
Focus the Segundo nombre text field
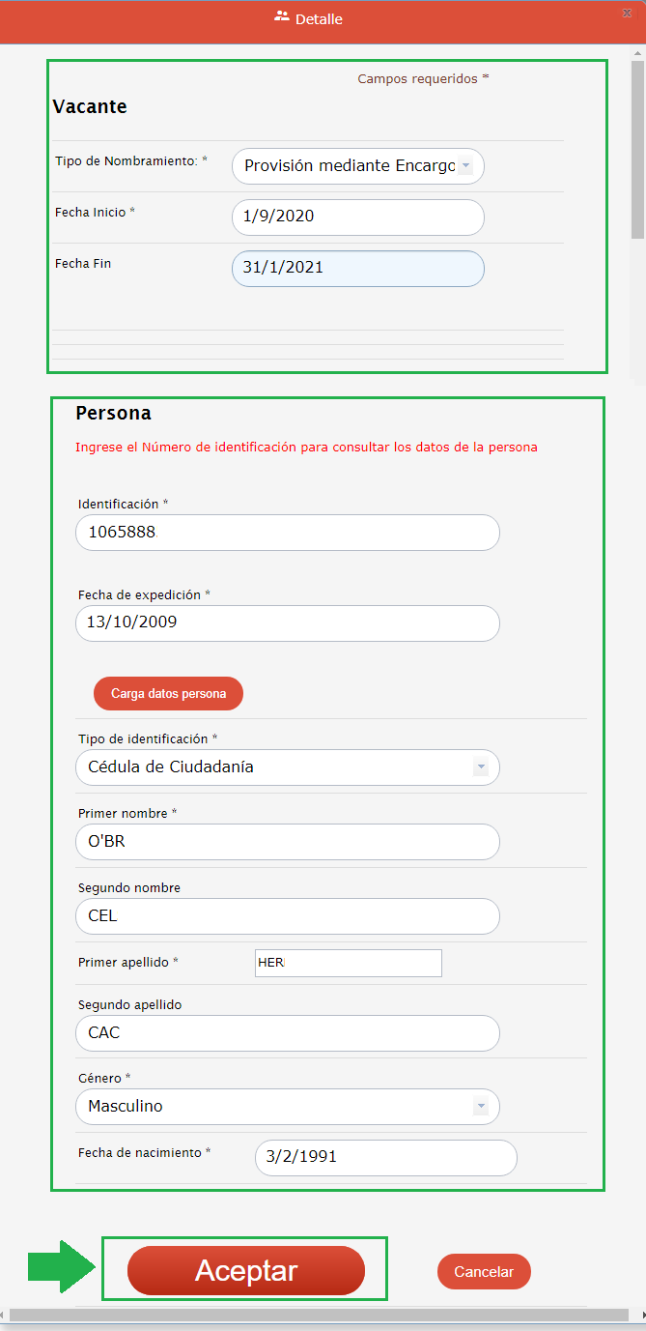coord(287,916)
